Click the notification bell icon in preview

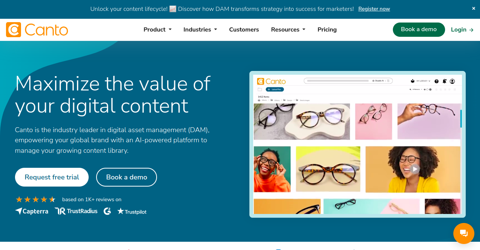(x=444, y=81)
